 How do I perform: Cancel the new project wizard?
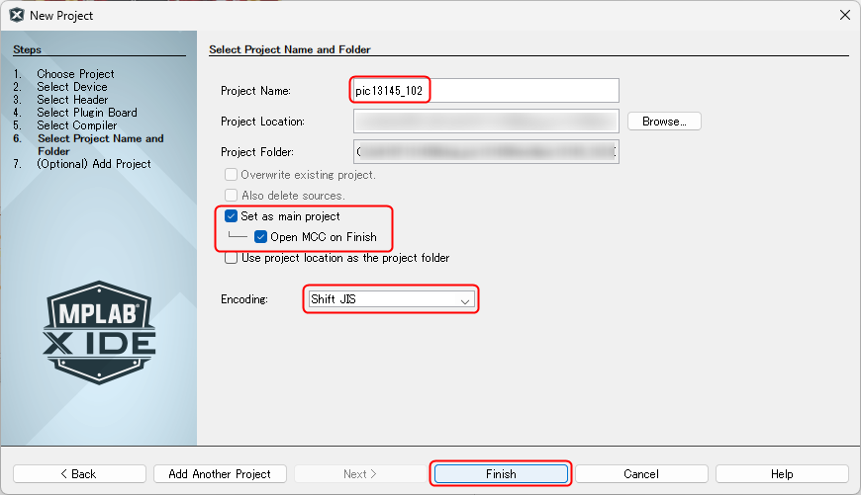point(641,474)
